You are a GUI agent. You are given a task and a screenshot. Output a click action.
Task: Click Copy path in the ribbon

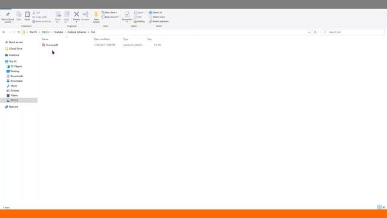[39, 17]
